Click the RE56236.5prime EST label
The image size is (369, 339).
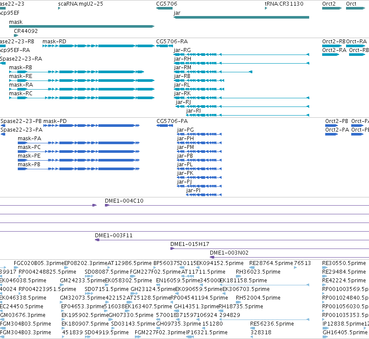(x=272, y=324)
